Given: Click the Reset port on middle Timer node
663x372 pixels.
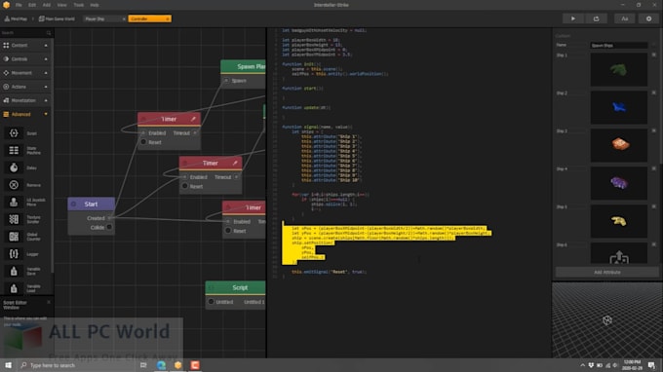Looking at the screenshot, I should click(x=185, y=186).
